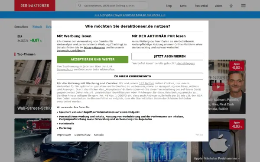Open Videos in the header
The height and width of the screenshot is (162, 260).
tap(218, 6)
